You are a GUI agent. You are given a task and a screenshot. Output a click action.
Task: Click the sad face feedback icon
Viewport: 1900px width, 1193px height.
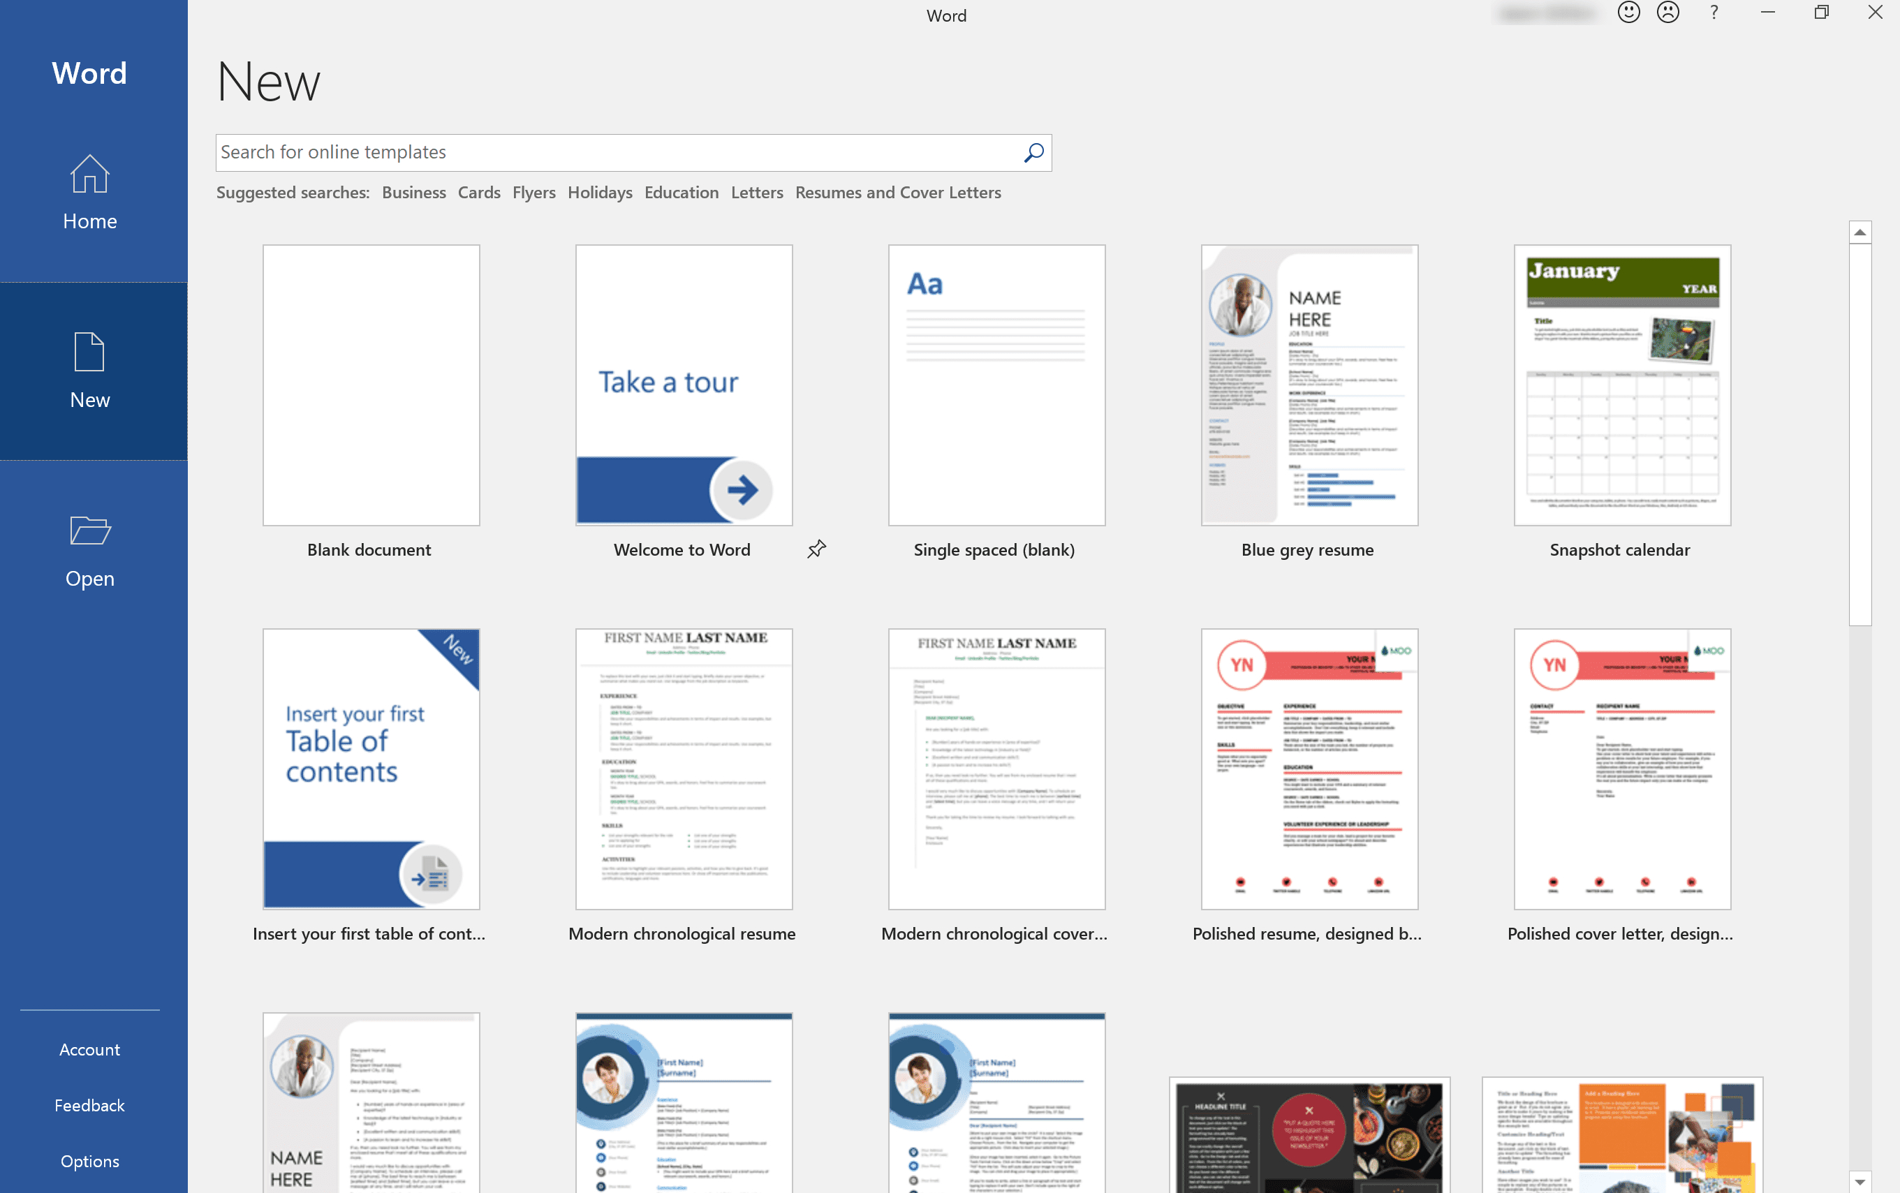point(1666,15)
